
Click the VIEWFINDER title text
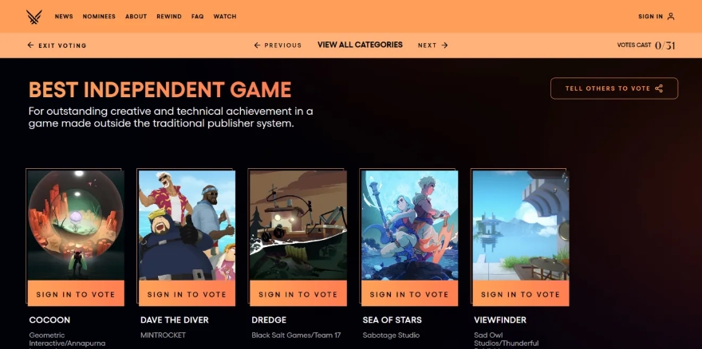pos(500,320)
